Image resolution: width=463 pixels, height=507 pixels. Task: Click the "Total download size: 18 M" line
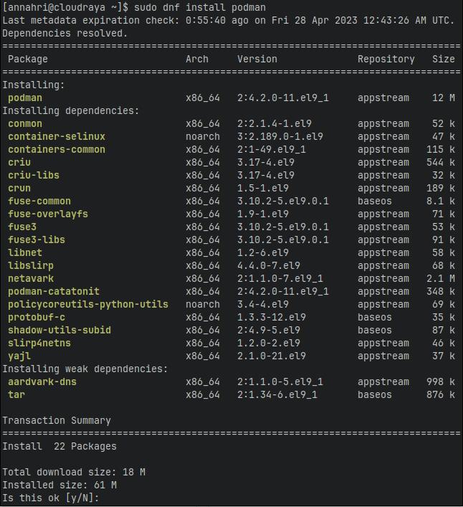pos(74,472)
